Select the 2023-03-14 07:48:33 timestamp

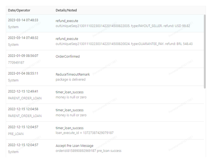click(23, 20)
